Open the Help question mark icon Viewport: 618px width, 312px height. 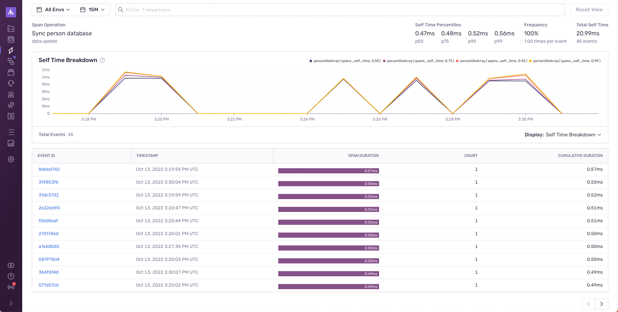tap(11, 276)
